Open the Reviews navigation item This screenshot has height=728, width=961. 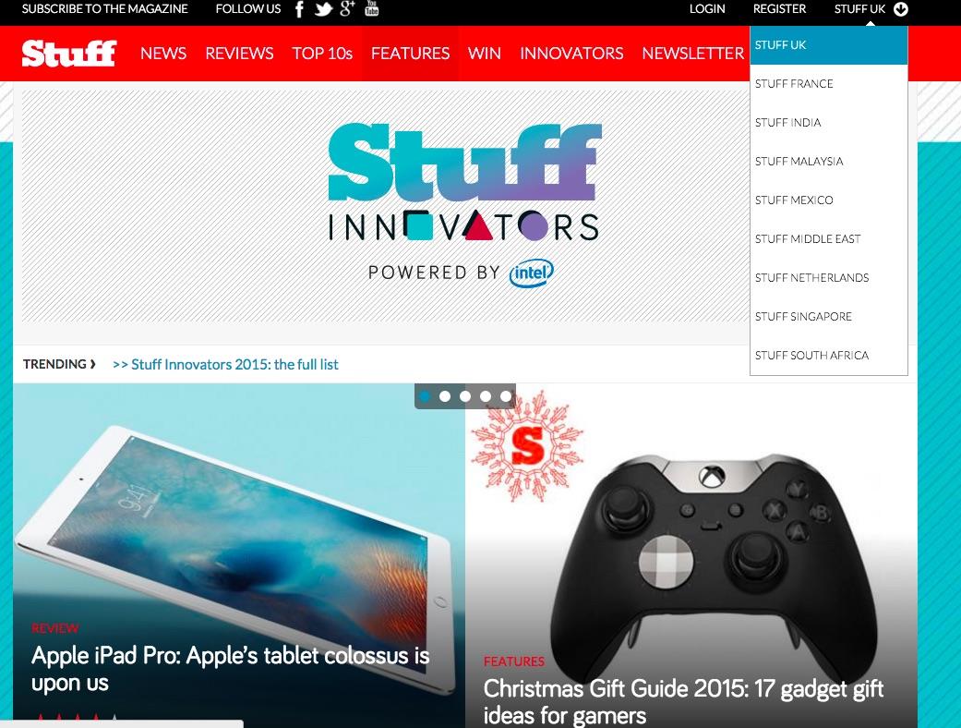[239, 54]
